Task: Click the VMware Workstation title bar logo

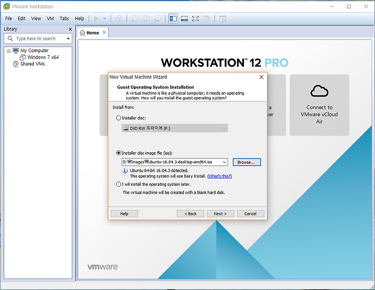Action: 7,6
